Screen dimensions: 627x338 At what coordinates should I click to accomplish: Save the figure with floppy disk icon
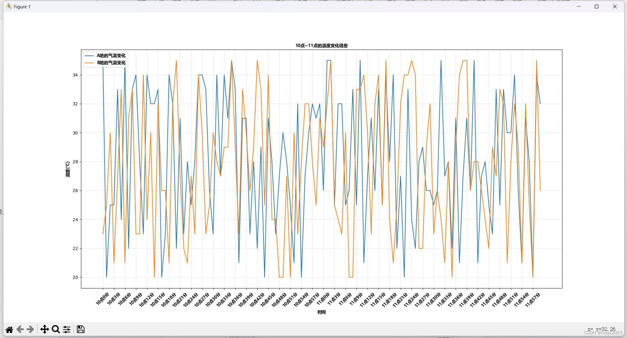click(81, 329)
